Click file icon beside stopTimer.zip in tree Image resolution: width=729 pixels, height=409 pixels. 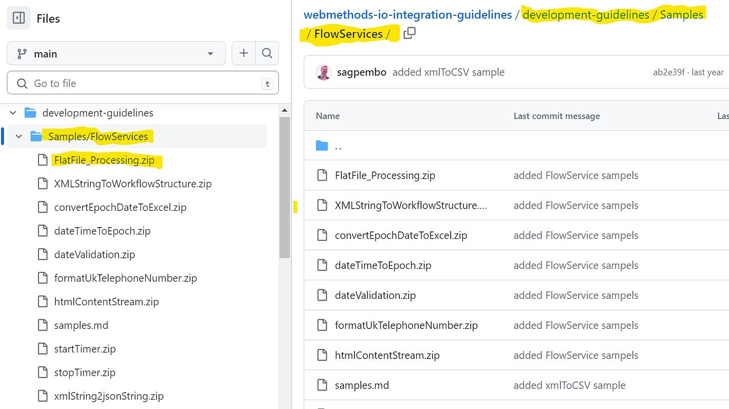pos(43,373)
